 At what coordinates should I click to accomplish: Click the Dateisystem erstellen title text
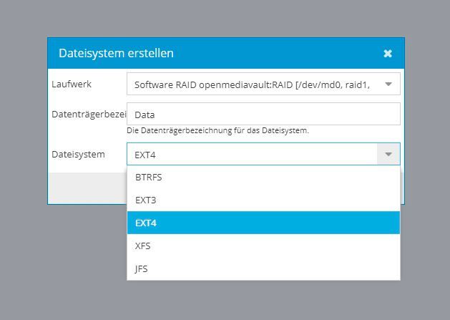click(x=116, y=54)
